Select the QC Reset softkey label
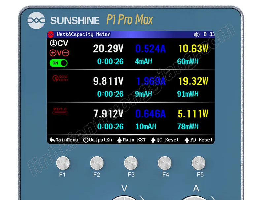 (x=165, y=140)
